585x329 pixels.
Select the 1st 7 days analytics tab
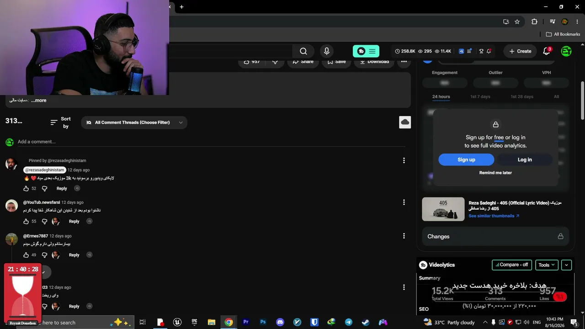(480, 96)
